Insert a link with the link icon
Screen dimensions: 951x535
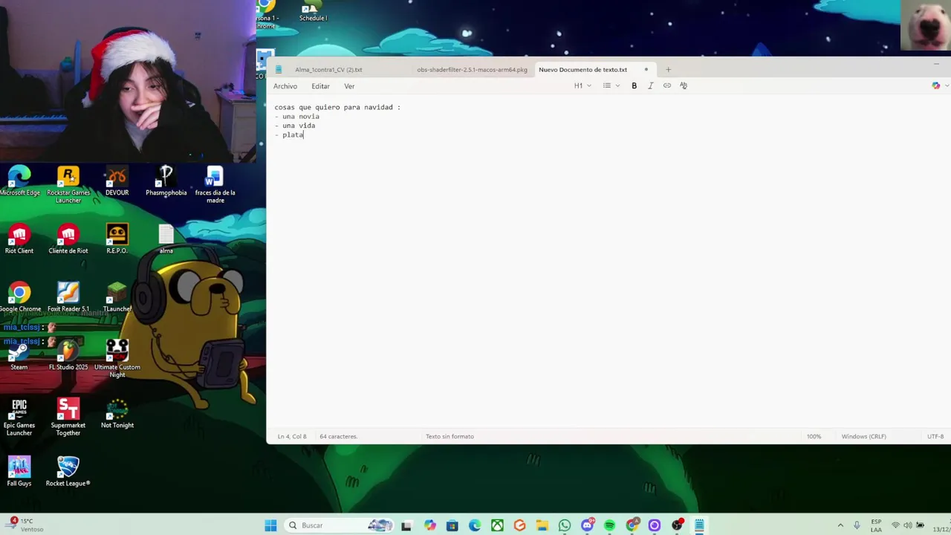click(667, 85)
